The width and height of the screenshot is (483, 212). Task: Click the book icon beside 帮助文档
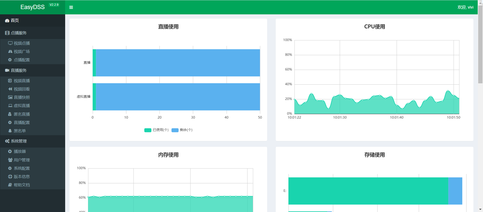point(10,185)
